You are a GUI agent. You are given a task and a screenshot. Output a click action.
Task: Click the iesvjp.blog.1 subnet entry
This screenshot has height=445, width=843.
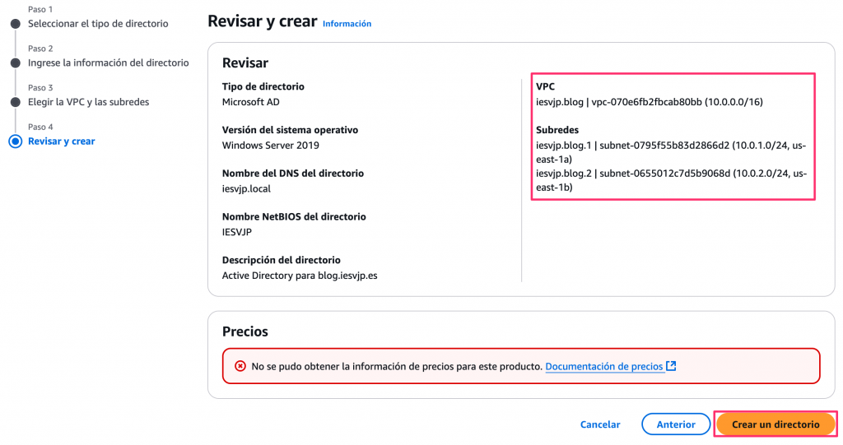click(x=671, y=152)
